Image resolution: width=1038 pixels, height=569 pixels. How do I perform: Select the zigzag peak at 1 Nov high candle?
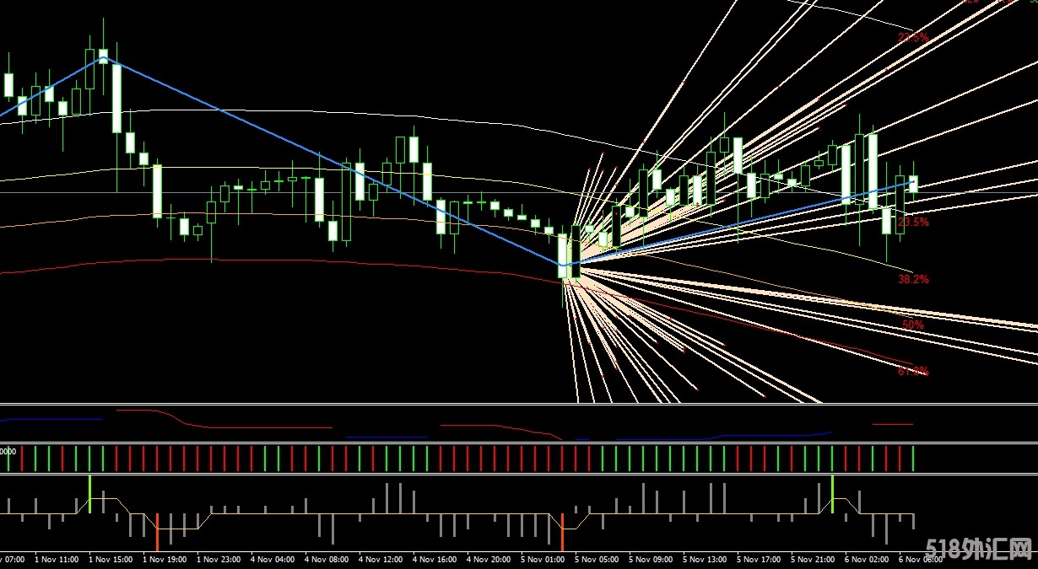[x=103, y=56]
